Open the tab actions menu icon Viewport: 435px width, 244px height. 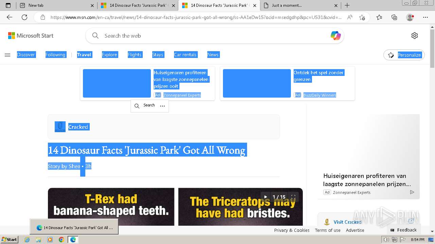coord(8,5)
